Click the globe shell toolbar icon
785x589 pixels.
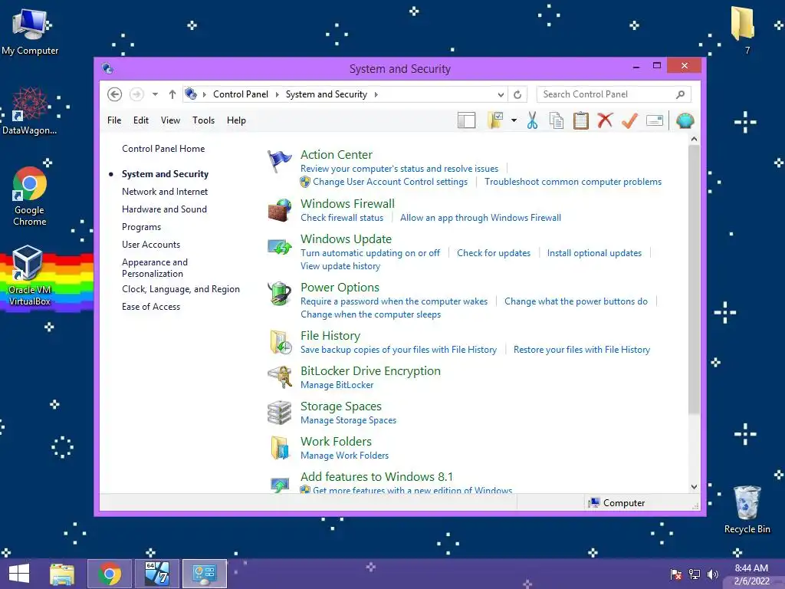click(685, 120)
